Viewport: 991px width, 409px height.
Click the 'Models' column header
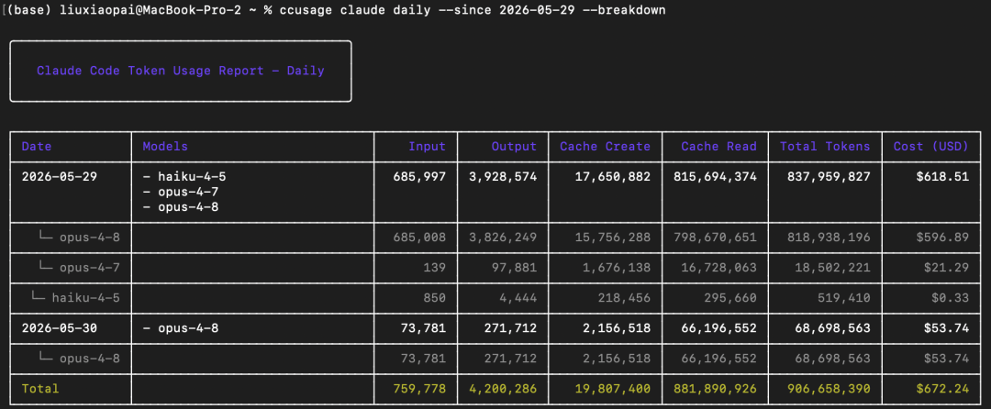pos(165,147)
